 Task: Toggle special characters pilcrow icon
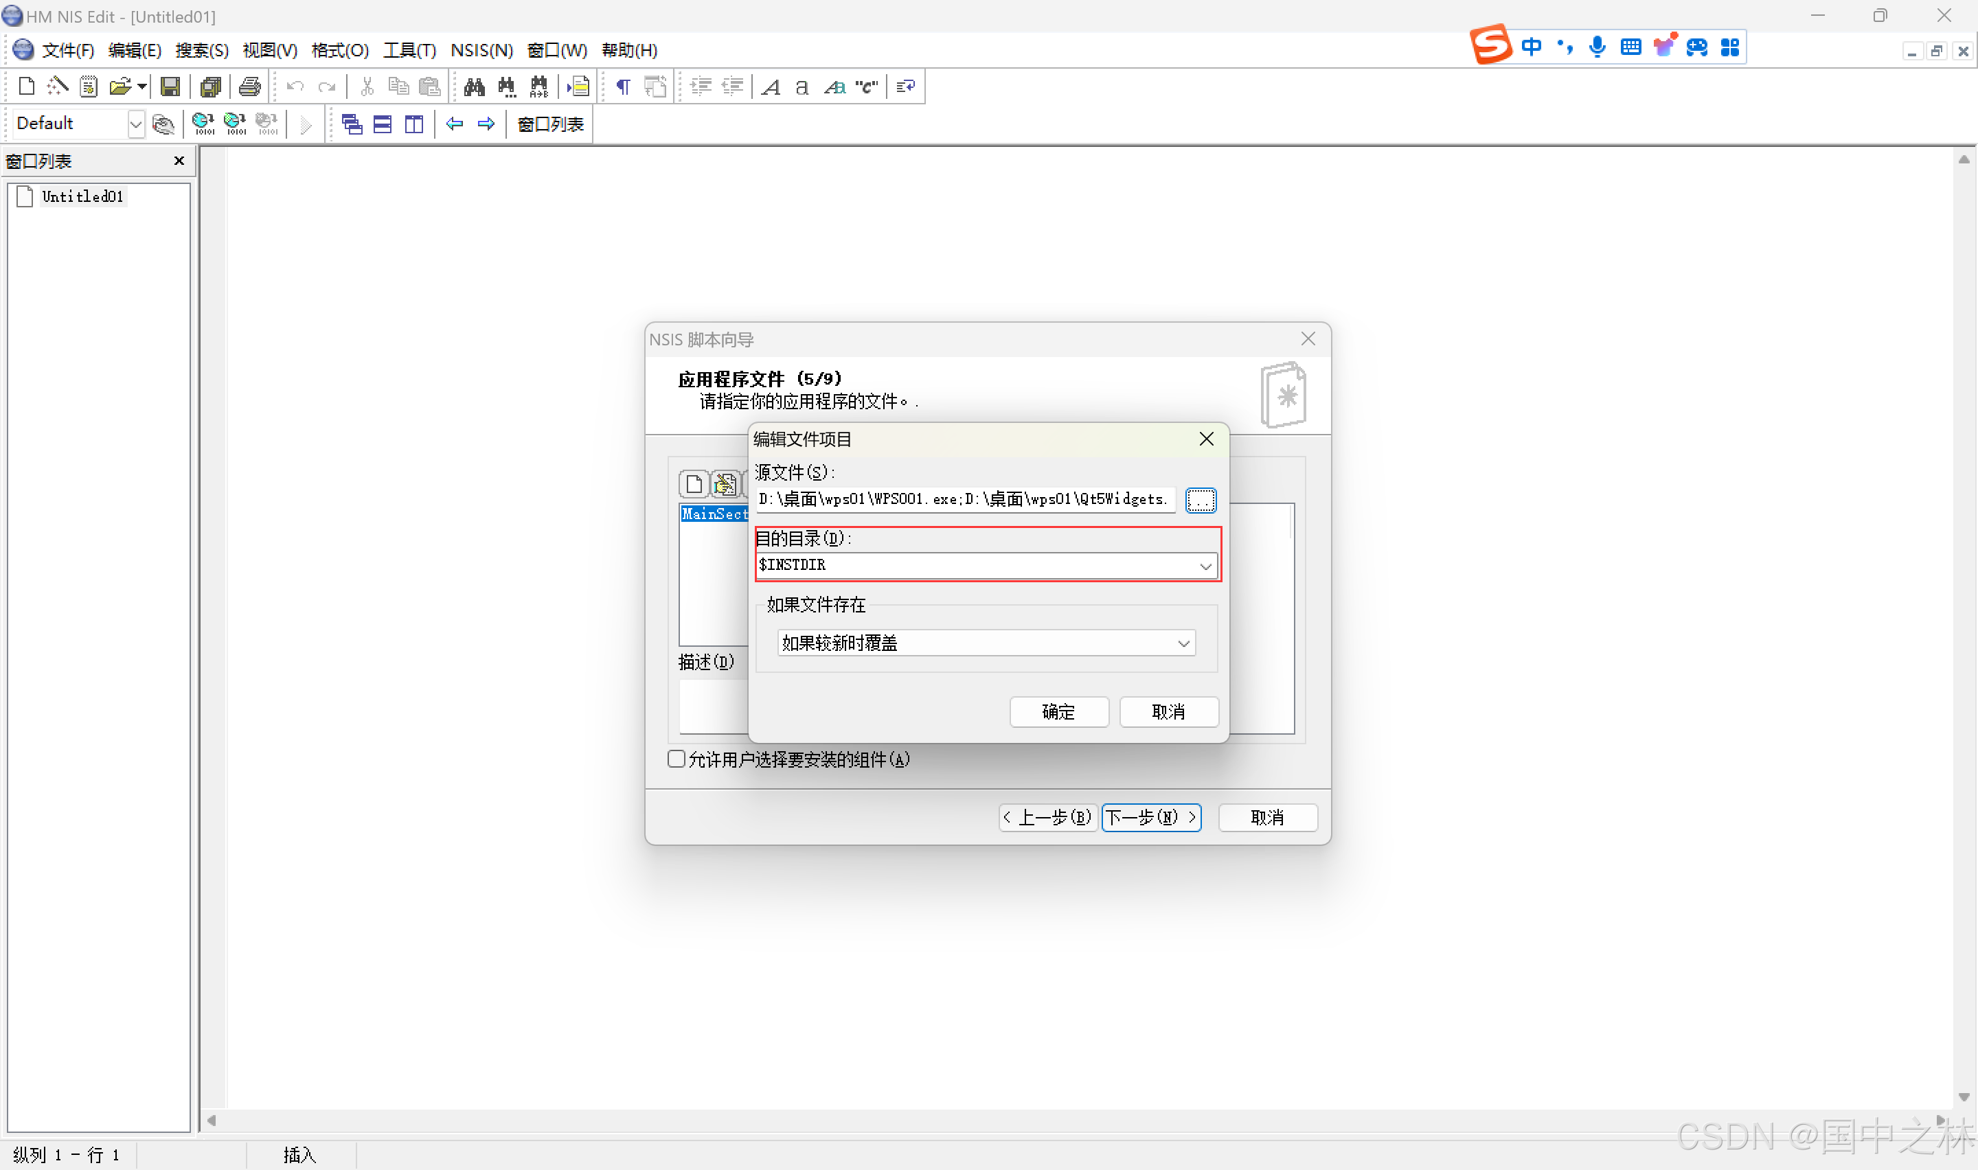623,86
